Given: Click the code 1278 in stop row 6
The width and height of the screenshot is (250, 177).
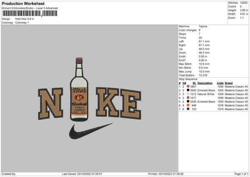Looking at the screenshot, I should coord(220,106).
